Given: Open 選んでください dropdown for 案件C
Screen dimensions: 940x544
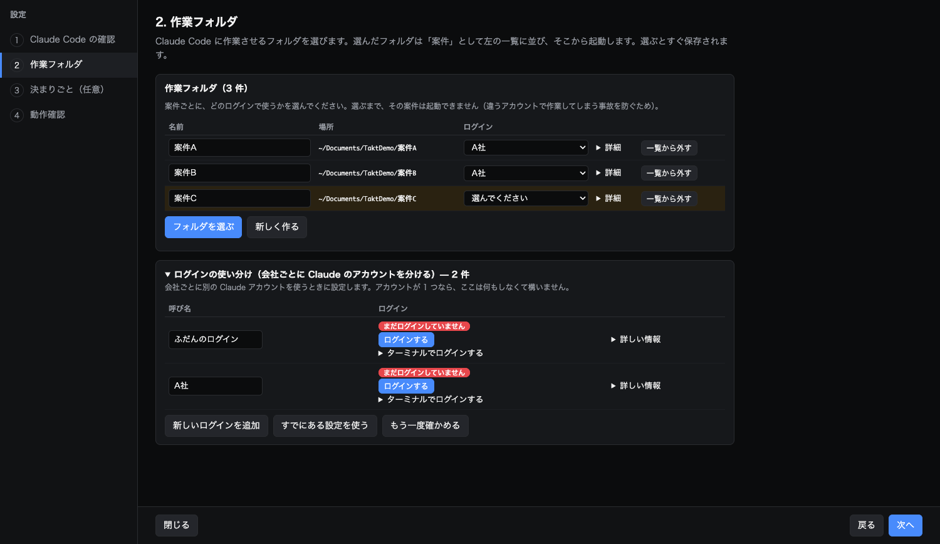Looking at the screenshot, I should coord(526,198).
